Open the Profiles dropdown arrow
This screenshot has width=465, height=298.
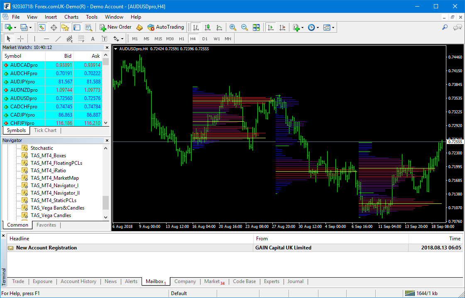pyautogui.click(x=31, y=27)
